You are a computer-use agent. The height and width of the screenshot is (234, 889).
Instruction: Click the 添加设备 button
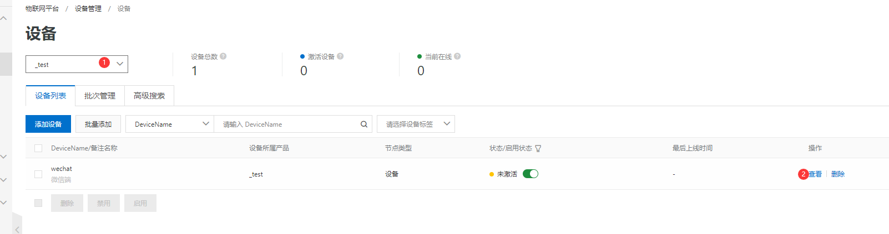[x=48, y=124]
